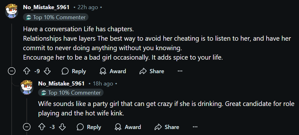299x135 pixels.
Task: Downvote the reply comment with -3 score
Action: pos(62,127)
